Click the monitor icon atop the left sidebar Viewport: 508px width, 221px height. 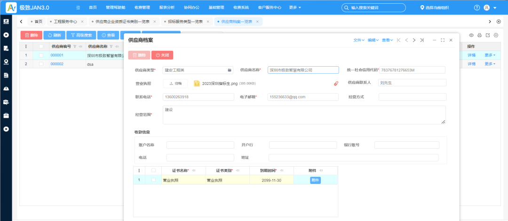pos(6,21)
